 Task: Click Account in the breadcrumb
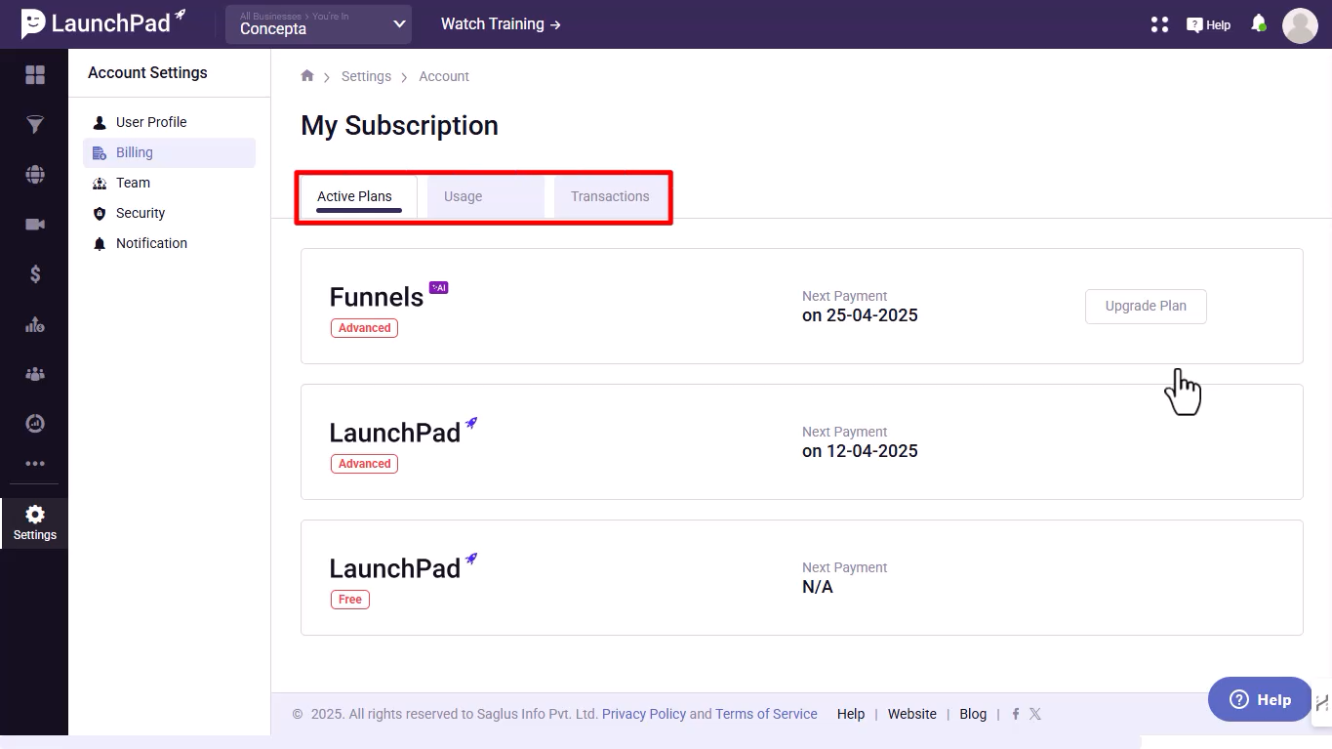[x=444, y=76]
